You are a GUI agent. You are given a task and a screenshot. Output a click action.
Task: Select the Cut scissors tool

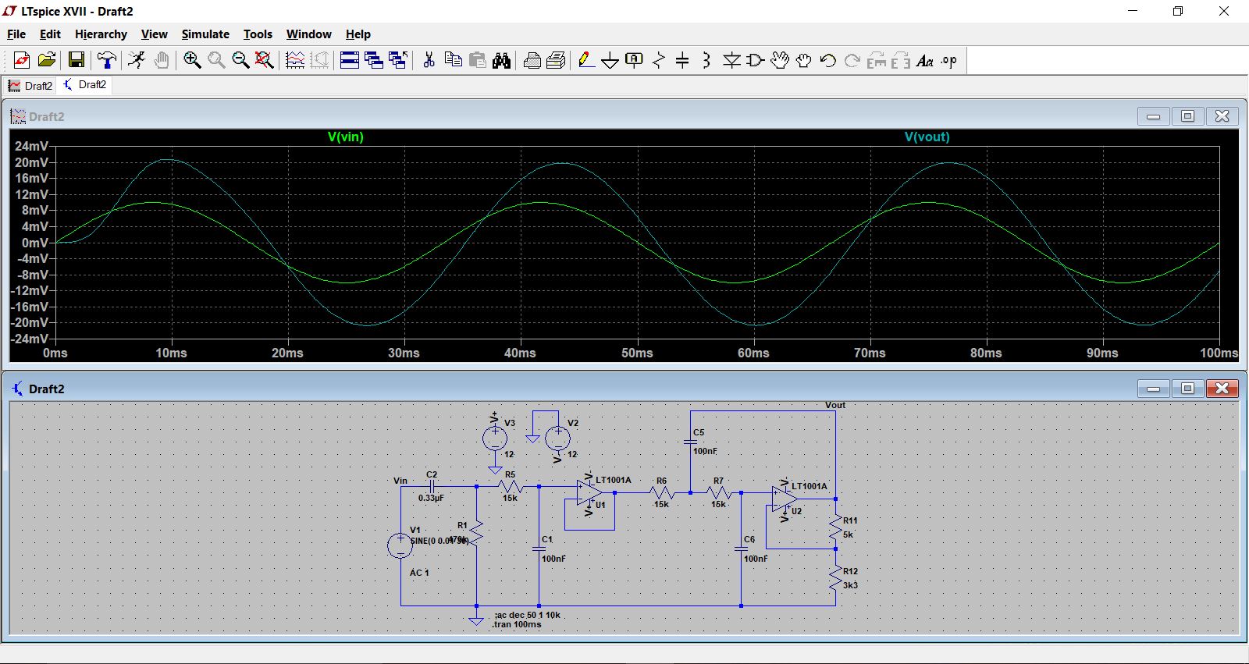tap(429, 60)
